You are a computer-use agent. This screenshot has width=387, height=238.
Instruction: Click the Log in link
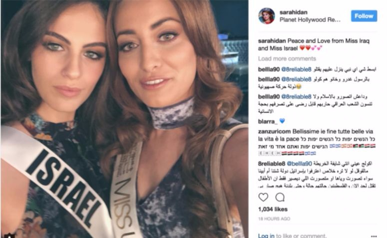point(266,236)
